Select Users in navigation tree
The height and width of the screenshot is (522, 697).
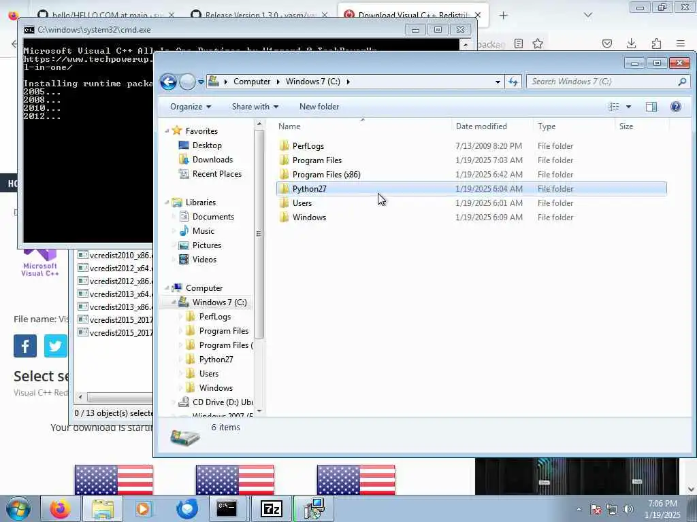[x=208, y=373]
